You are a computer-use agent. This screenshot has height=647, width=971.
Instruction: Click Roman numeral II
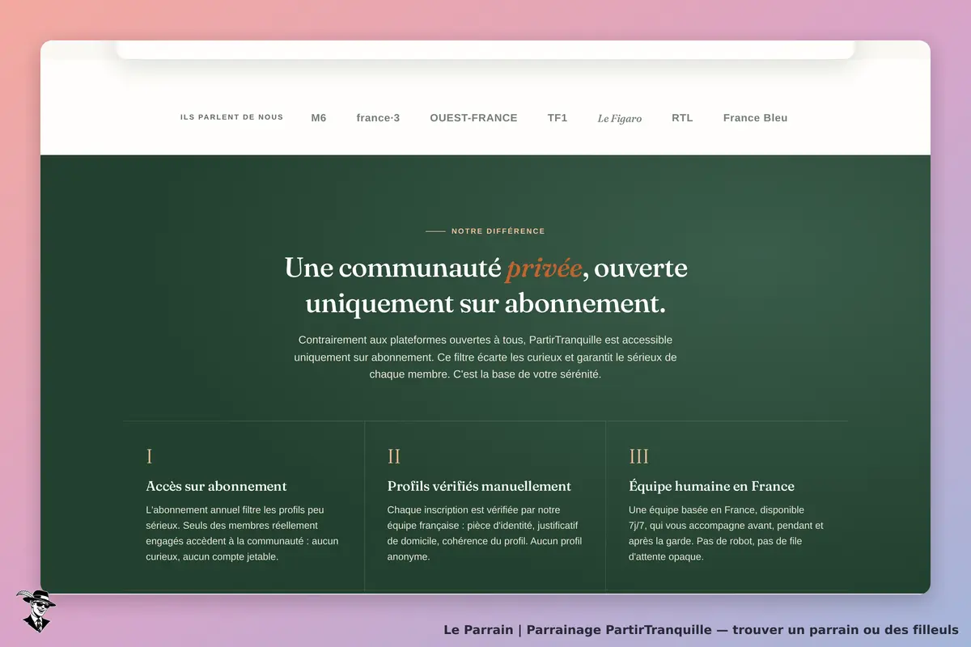pos(394,457)
